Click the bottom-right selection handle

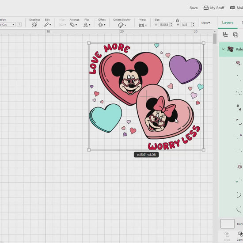204,150
